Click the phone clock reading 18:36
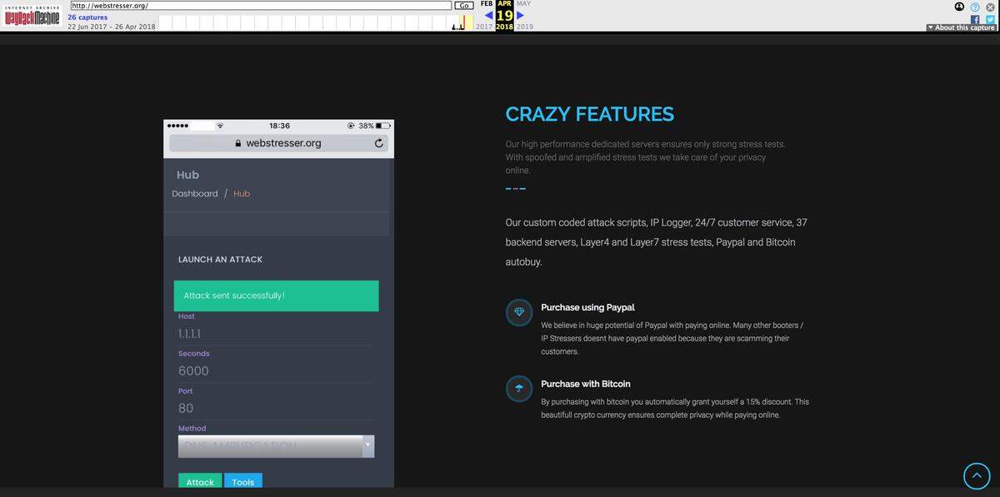This screenshot has height=497, width=1000. coord(279,126)
